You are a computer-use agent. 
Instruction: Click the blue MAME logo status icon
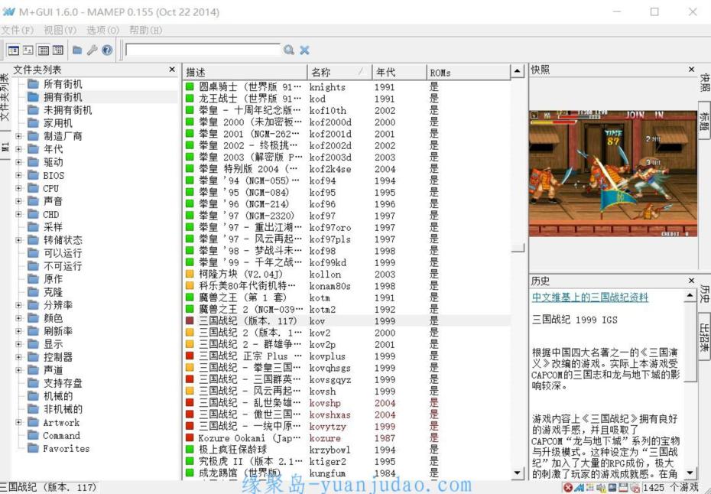(579, 488)
